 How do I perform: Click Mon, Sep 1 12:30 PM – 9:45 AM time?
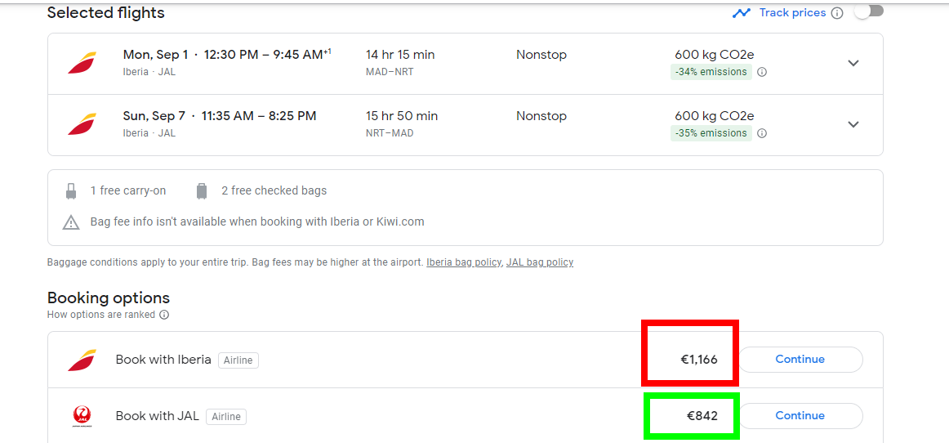tap(227, 55)
